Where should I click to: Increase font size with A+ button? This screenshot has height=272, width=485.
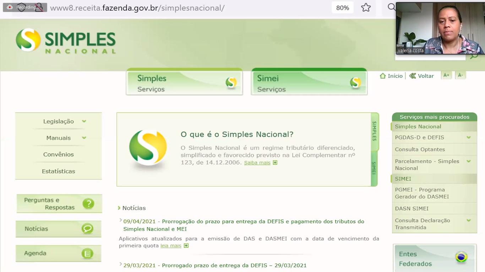446,75
